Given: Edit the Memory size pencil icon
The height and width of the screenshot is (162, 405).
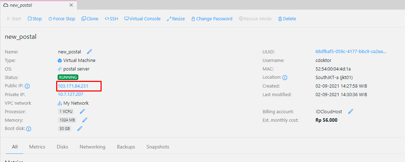Looking at the screenshot, I should [x=85, y=120].
